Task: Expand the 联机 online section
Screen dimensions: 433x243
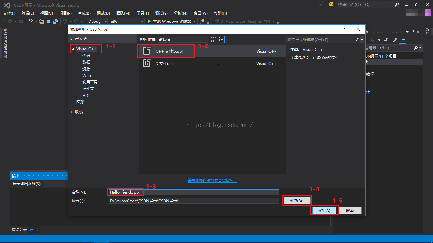Action: [72, 112]
